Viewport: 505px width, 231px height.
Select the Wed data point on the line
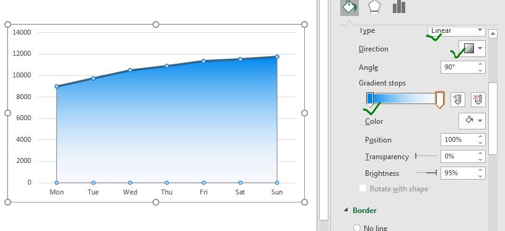[130, 70]
